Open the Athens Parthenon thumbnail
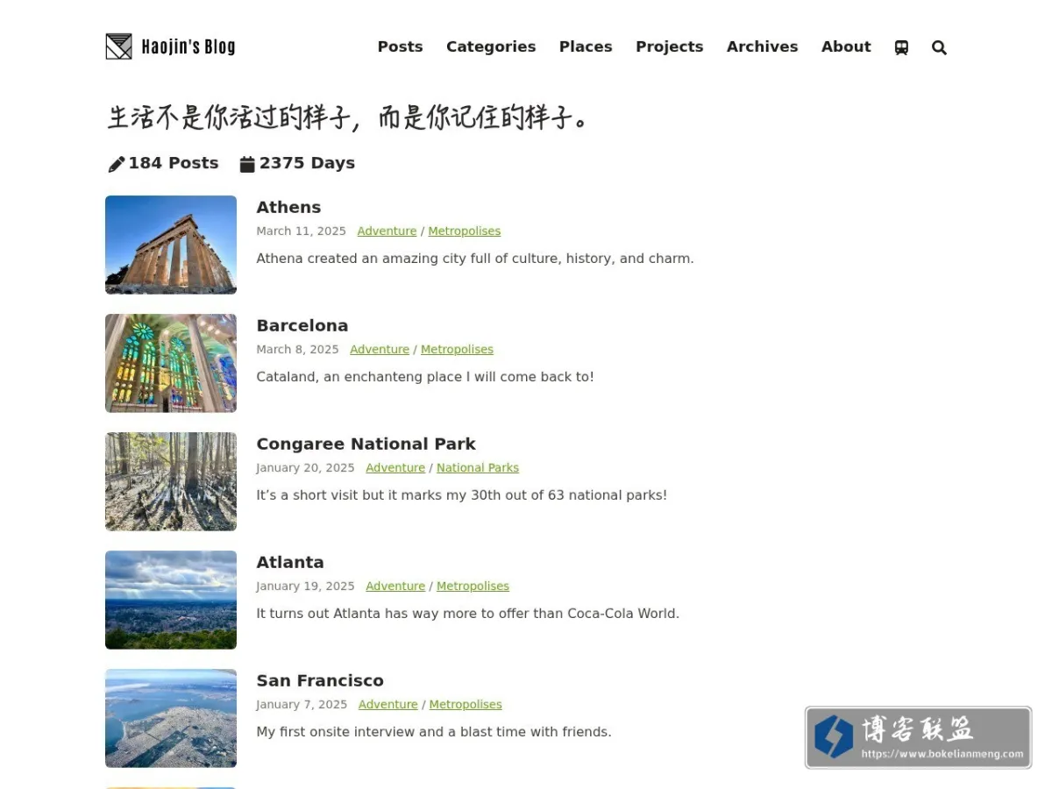Image resolution: width=1052 pixels, height=789 pixels. [171, 245]
